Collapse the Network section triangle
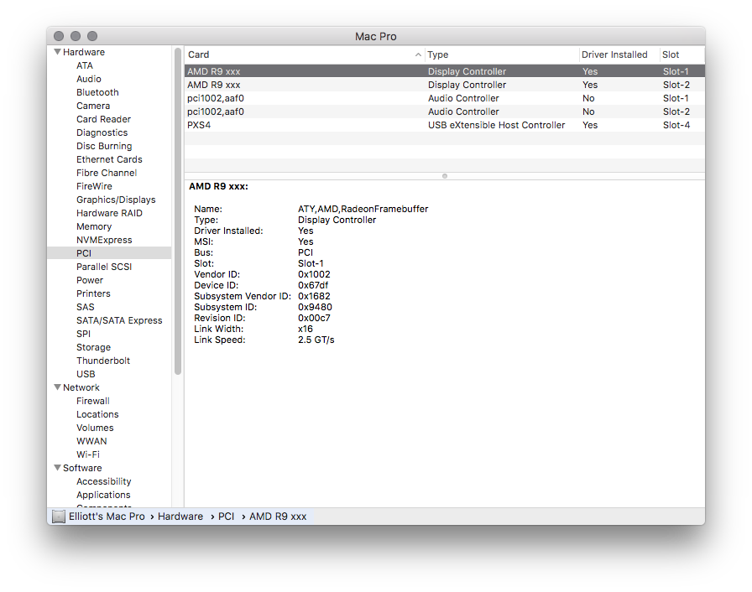This screenshot has width=752, height=592. pos(58,387)
